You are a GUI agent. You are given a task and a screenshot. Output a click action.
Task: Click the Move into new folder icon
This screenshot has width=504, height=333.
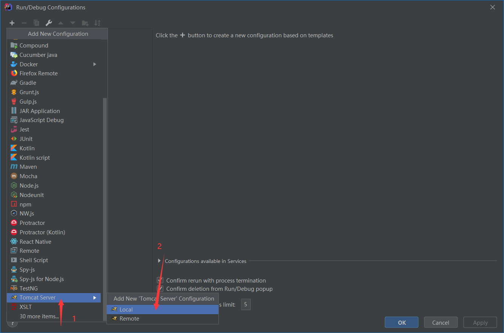[x=85, y=23]
